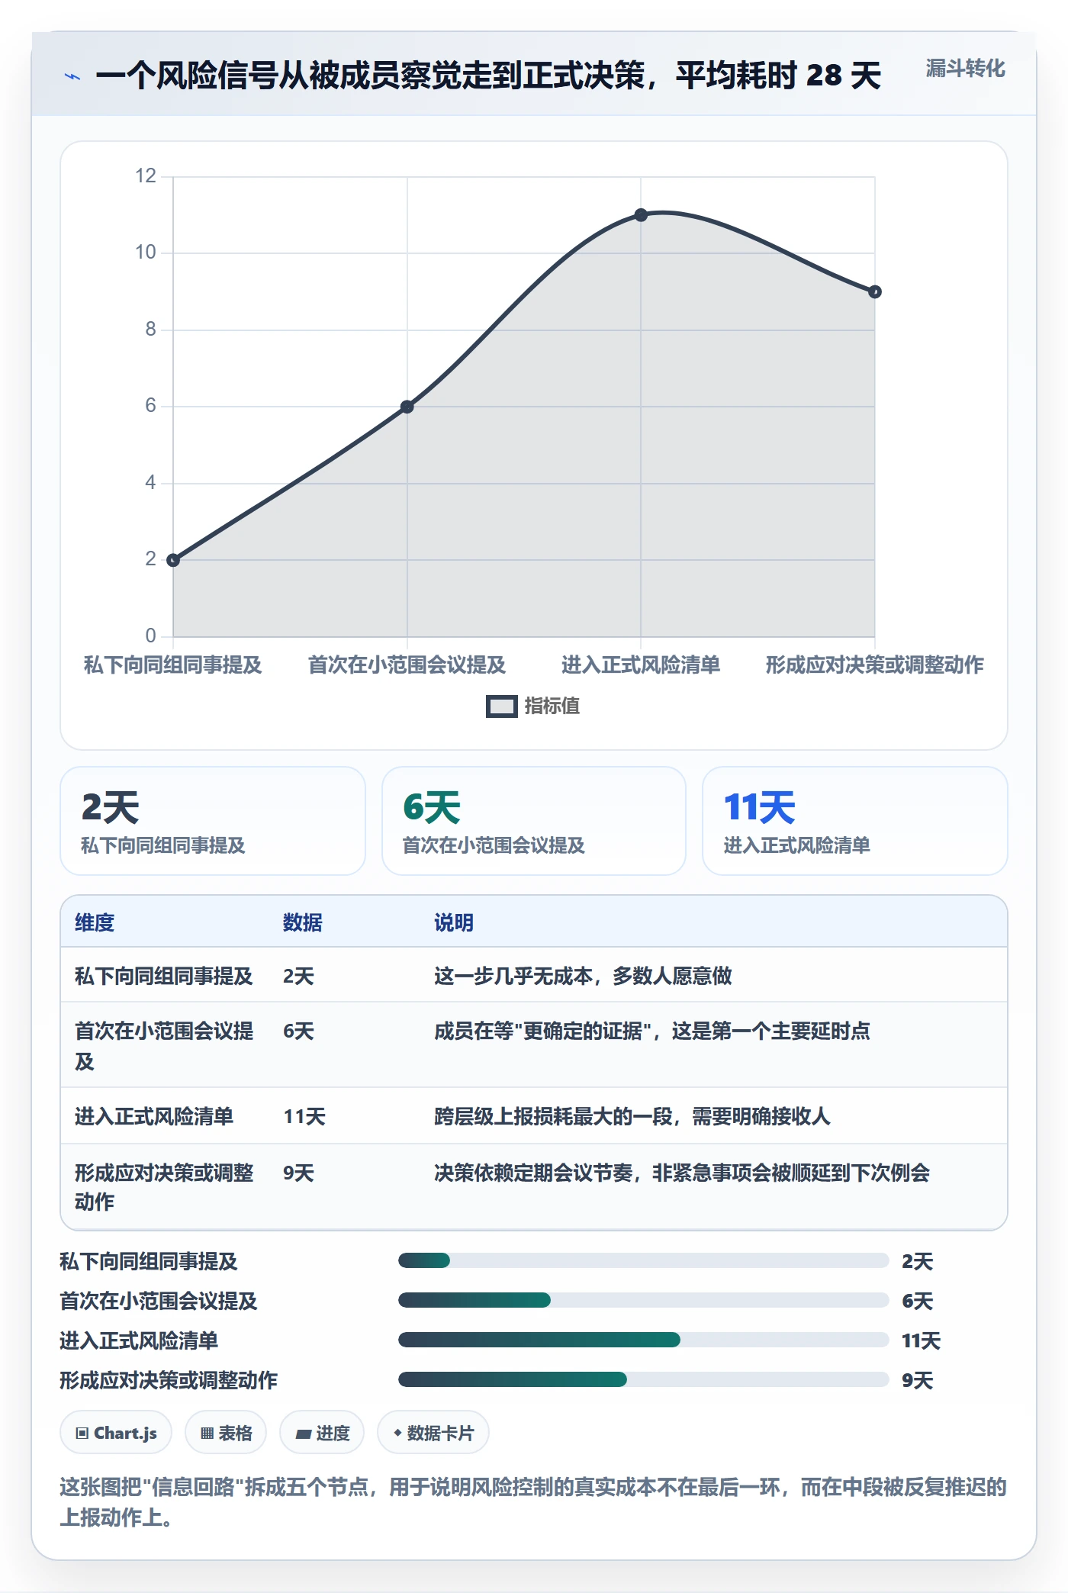Screen dimensions: 1068x1593
Task: Click the progress bar for 首次在小范围会议提及
Action: (643, 1300)
